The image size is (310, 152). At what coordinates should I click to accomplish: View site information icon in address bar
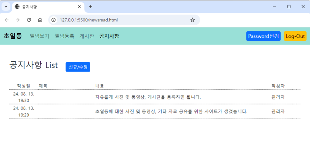tap(53, 20)
